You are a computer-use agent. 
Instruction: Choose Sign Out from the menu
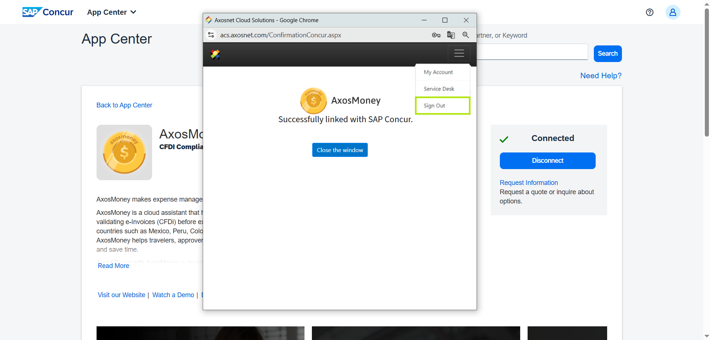pos(434,106)
